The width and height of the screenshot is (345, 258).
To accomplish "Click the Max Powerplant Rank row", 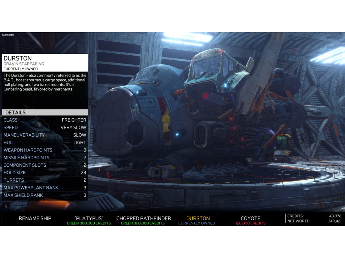I will (x=45, y=188).
